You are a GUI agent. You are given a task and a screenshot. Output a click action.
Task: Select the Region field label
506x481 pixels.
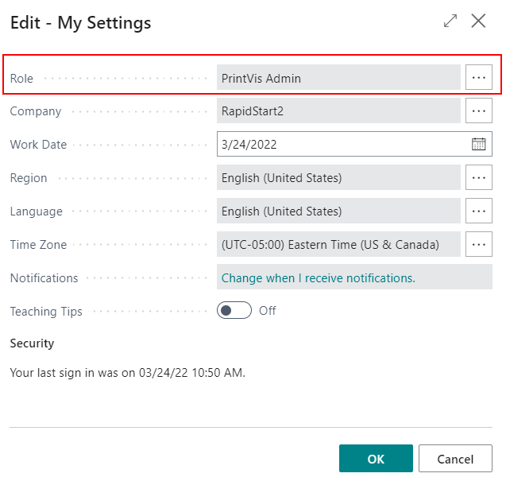[29, 178]
